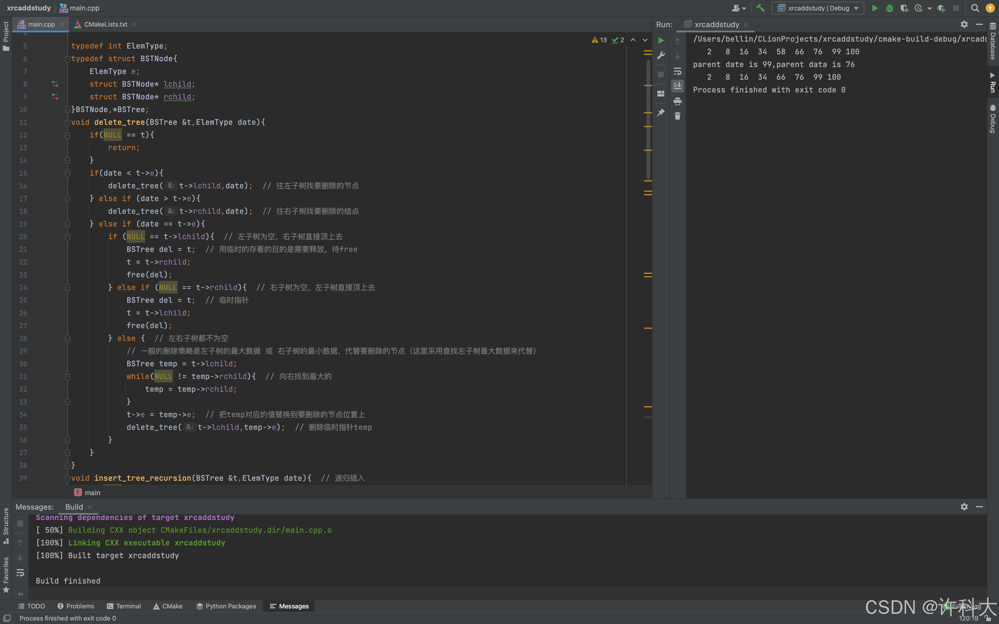Click the print icon in Run panel

click(678, 101)
